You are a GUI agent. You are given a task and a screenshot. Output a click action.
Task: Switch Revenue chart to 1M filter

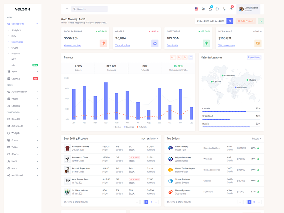pos(179,57)
